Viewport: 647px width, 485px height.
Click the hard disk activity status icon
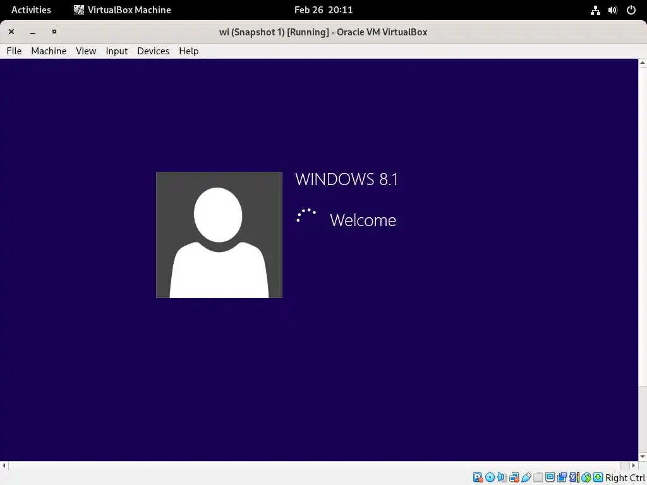coord(478,477)
